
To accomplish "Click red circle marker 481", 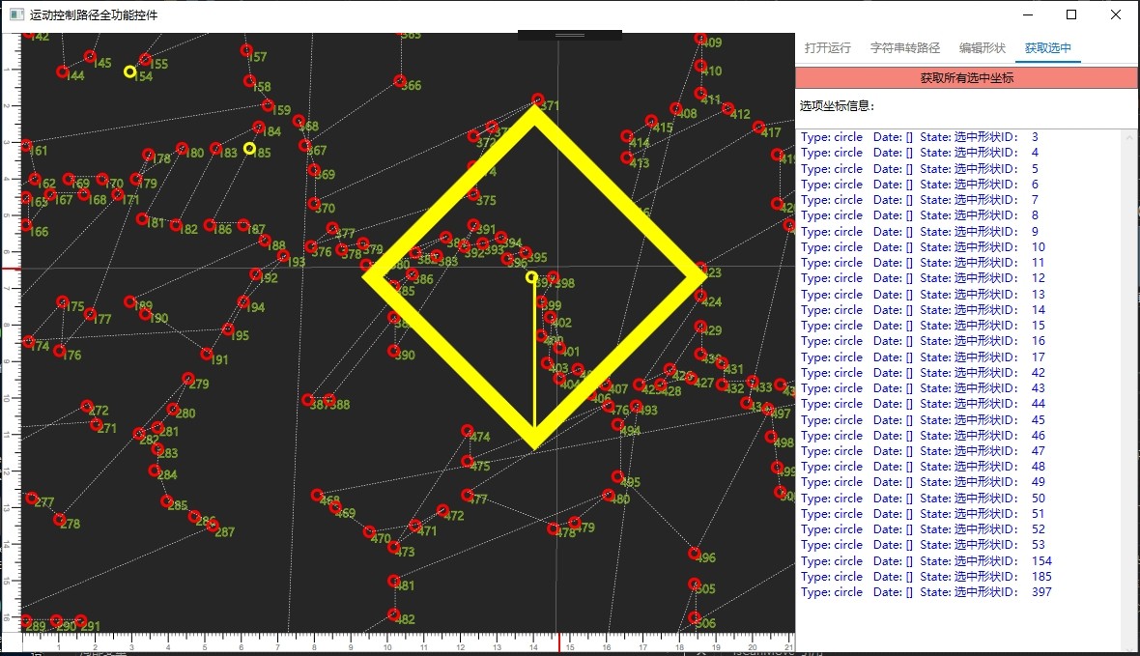I will click(393, 581).
